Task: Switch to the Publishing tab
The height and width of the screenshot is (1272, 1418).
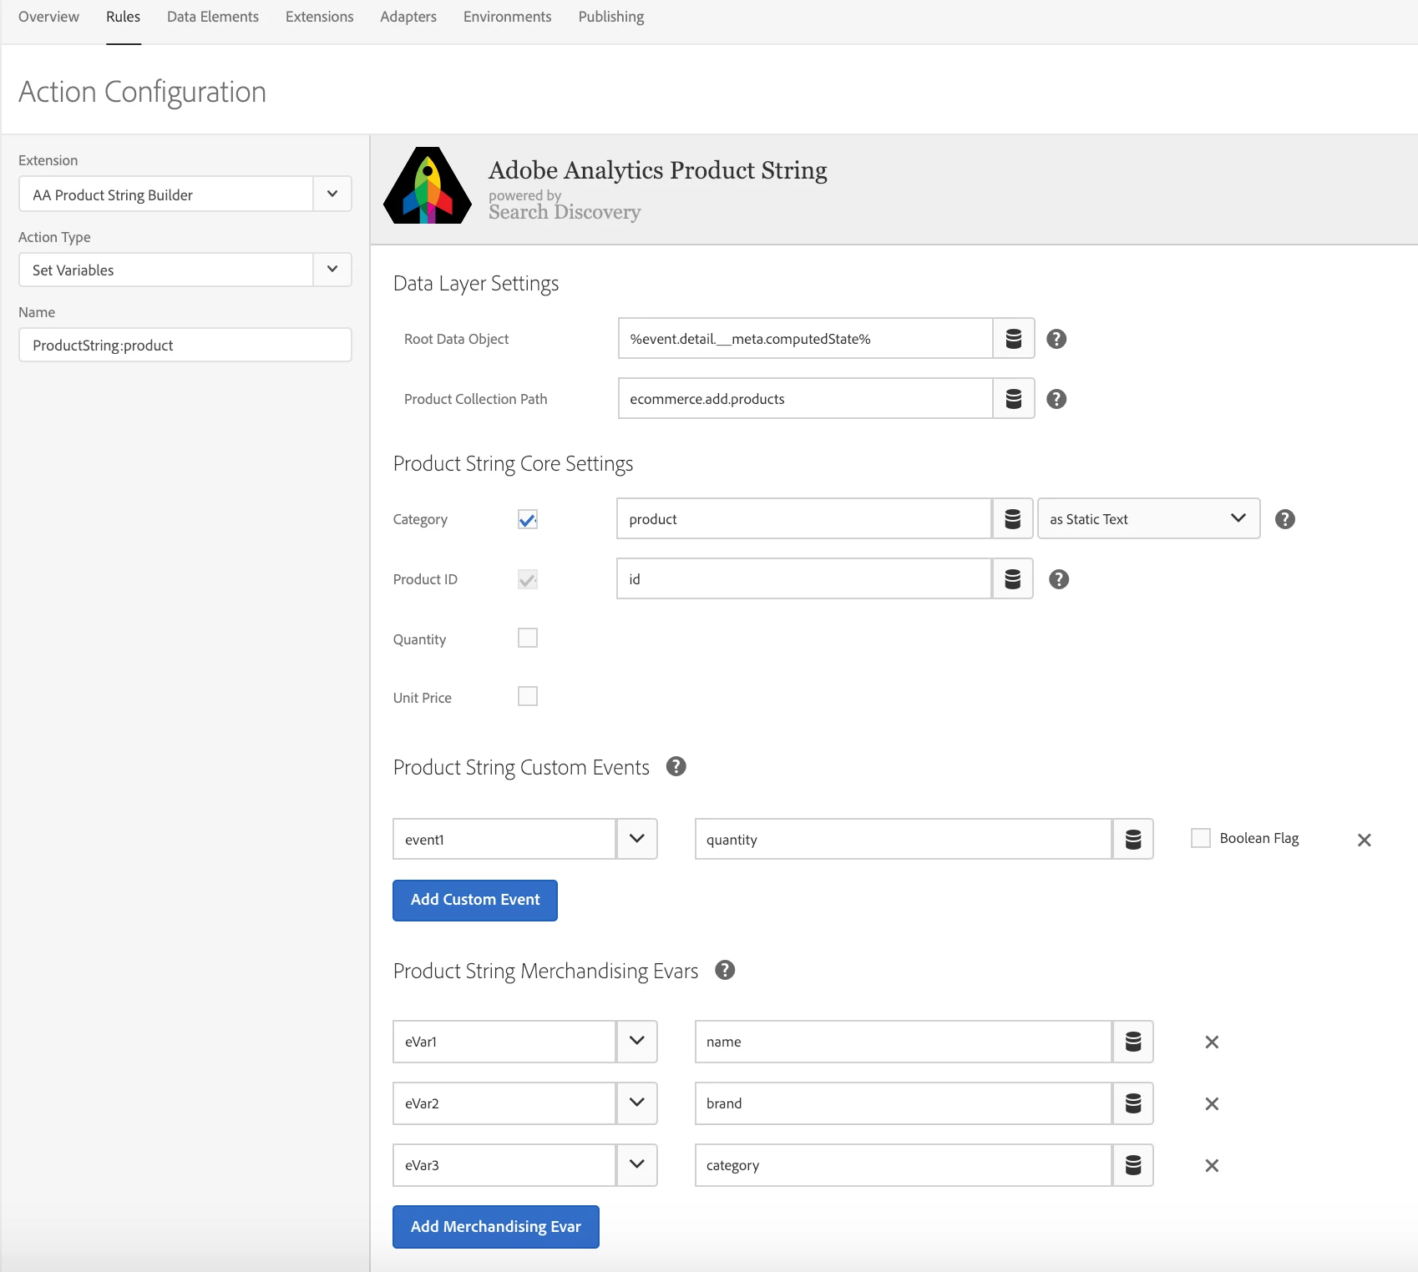Action: (611, 17)
